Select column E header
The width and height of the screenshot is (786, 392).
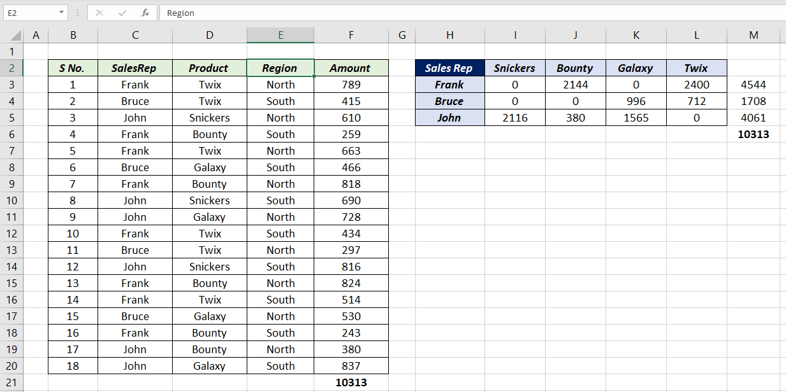[x=280, y=36]
